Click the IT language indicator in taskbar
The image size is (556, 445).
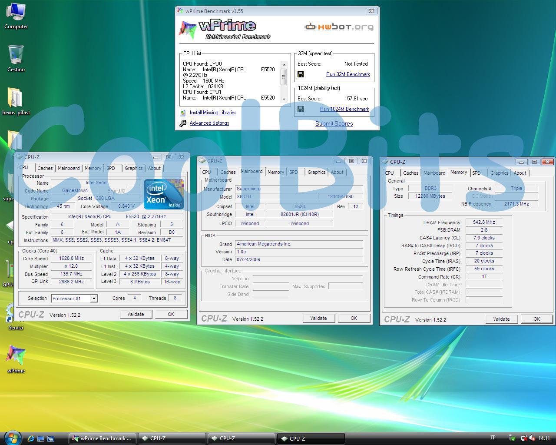click(x=492, y=438)
